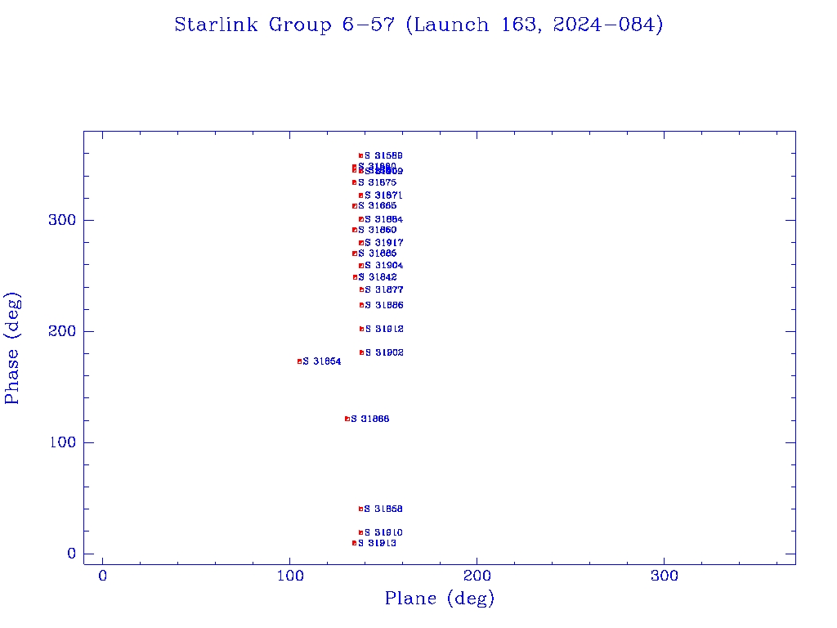The width and height of the screenshot is (837, 628).
Task: Select the satellite label 'S 31875'
Action: tap(378, 182)
